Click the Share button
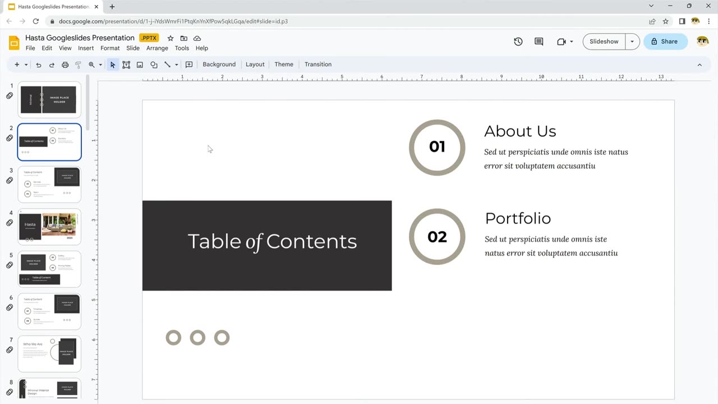Viewport: 718px width, 404px height. [x=665, y=42]
